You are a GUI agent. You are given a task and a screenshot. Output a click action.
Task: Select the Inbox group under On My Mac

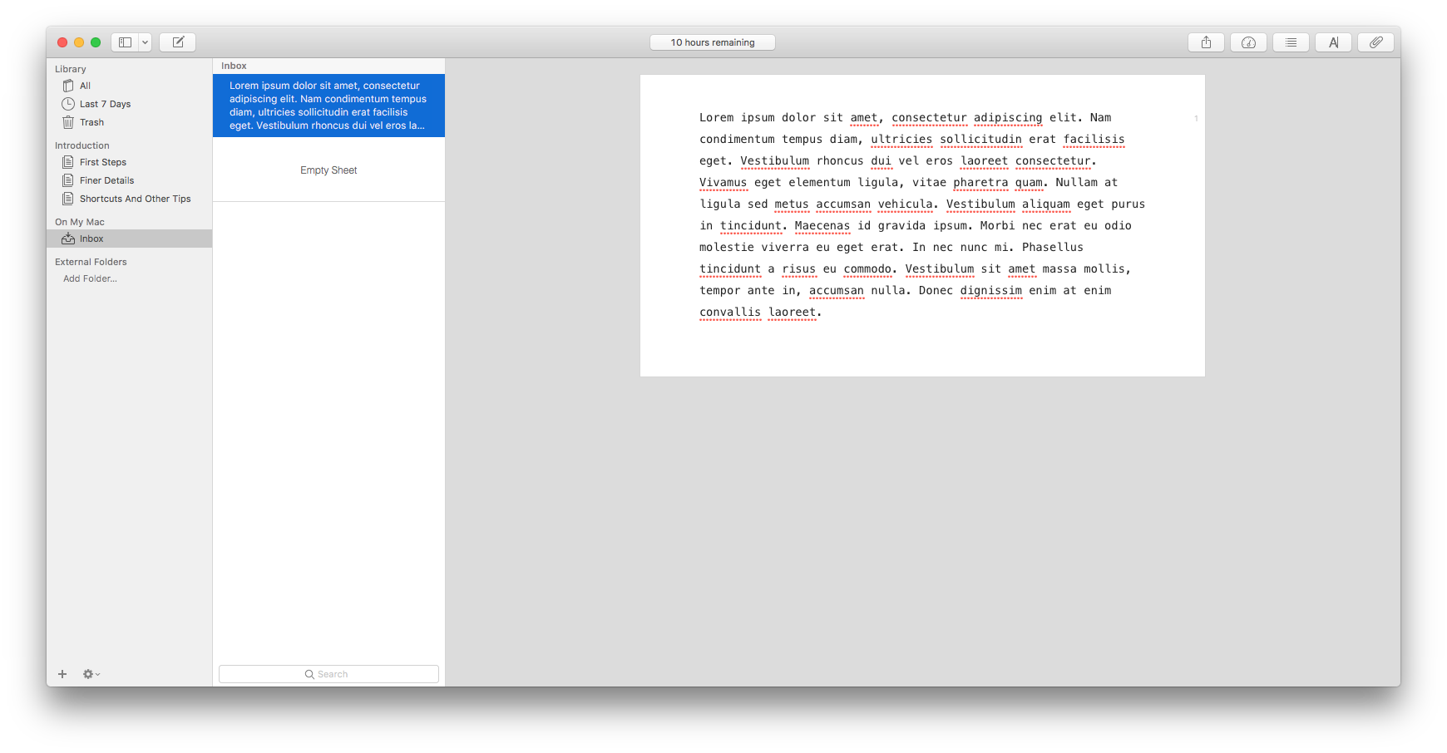pyautogui.click(x=129, y=239)
